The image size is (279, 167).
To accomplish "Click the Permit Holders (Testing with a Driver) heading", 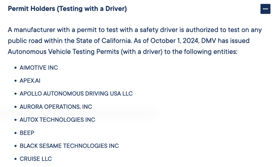I will 67,9.
